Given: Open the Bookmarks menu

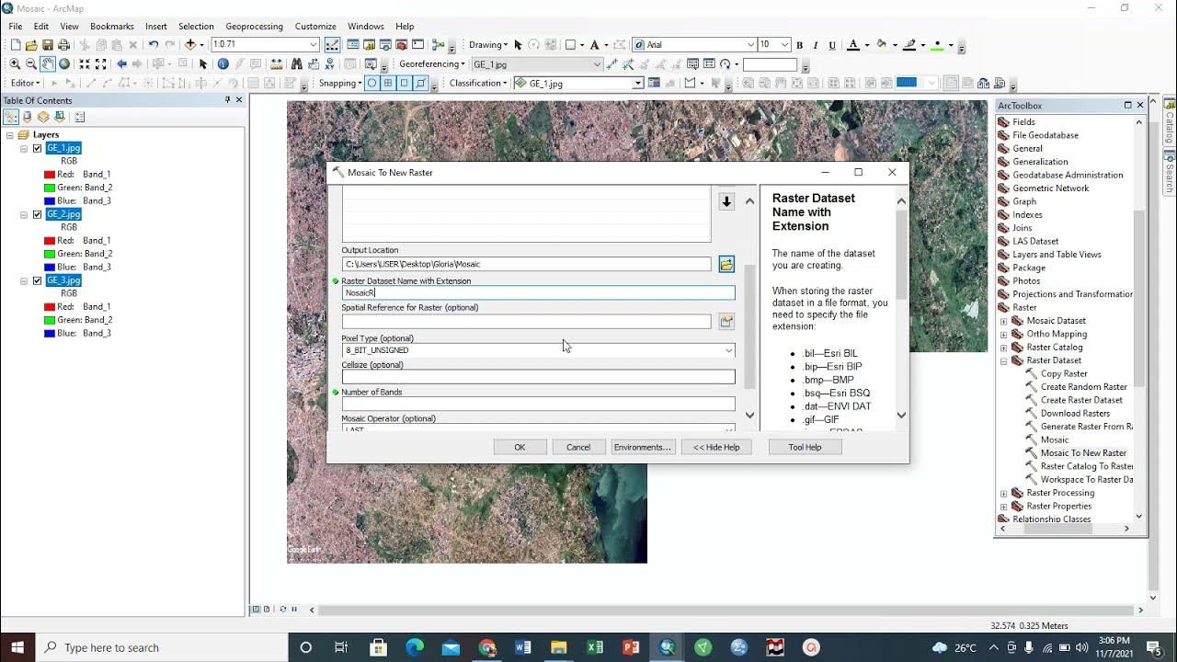Looking at the screenshot, I should pyautogui.click(x=112, y=26).
